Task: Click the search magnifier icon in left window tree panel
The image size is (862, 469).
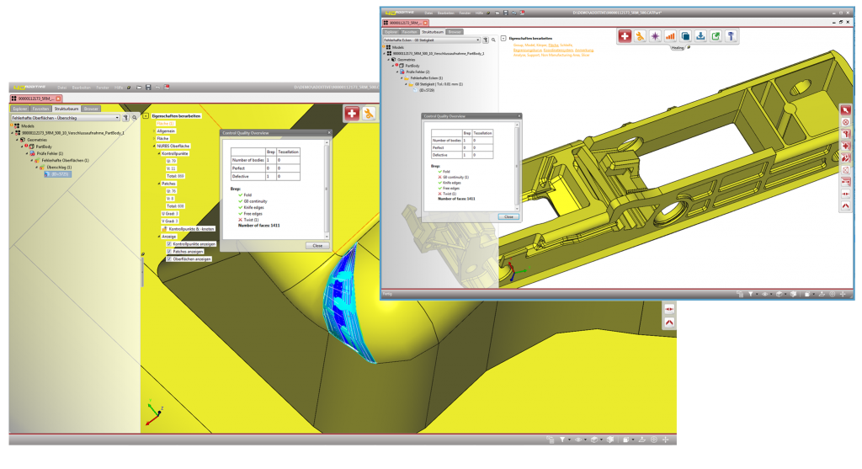Action: click(134, 118)
